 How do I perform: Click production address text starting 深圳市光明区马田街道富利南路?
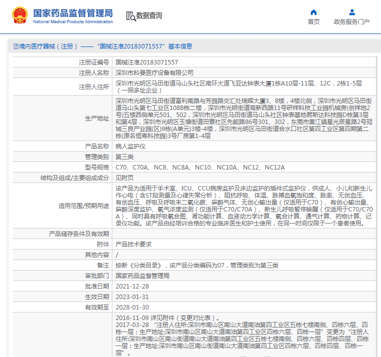coord(244,118)
